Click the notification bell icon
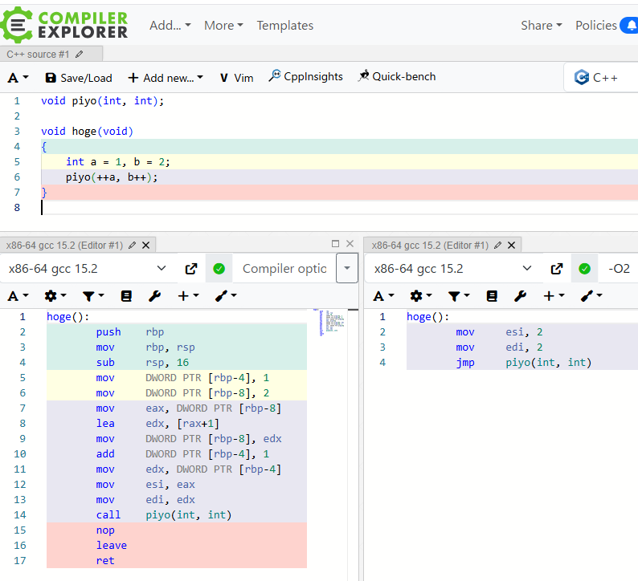Screen dimensions: 638x581 click(x=631, y=25)
